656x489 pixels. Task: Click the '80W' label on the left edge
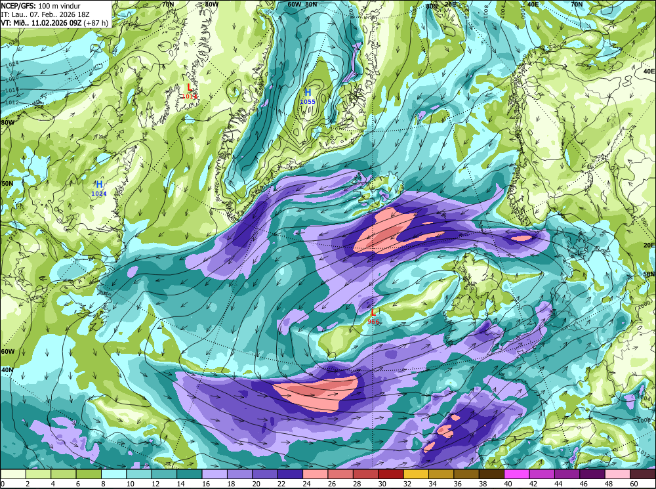tap(7, 123)
